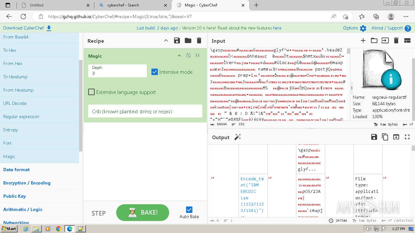
Task: Switch to the cyberchef - Search tab
Action: pos(134,5)
